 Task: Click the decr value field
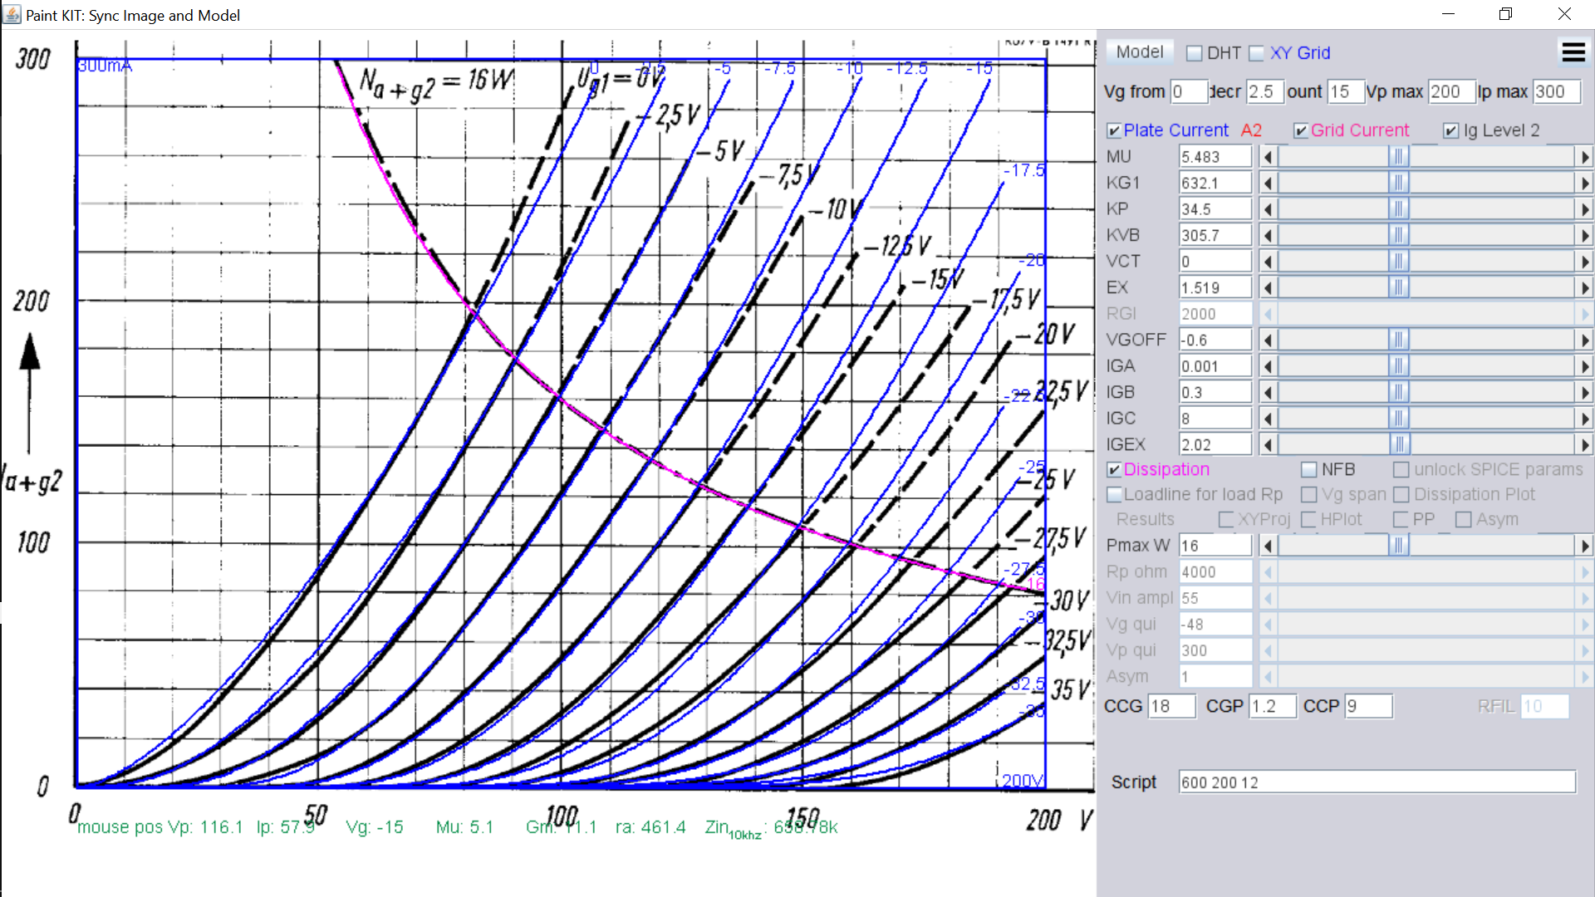1265,91
